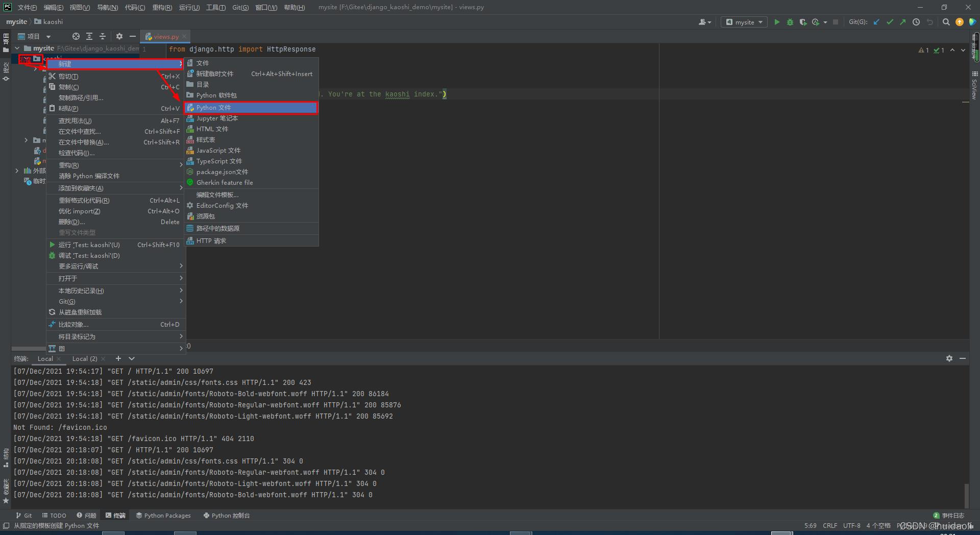Collapse all nodes in the project tree
980x535 pixels.
[x=103, y=36]
